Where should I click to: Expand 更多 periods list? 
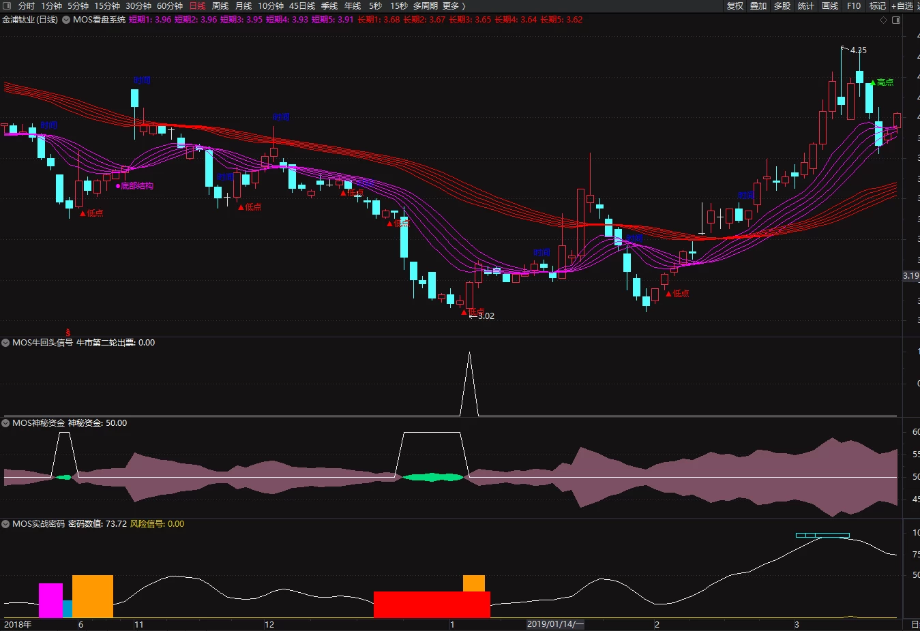pyautogui.click(x=454, y=6)
